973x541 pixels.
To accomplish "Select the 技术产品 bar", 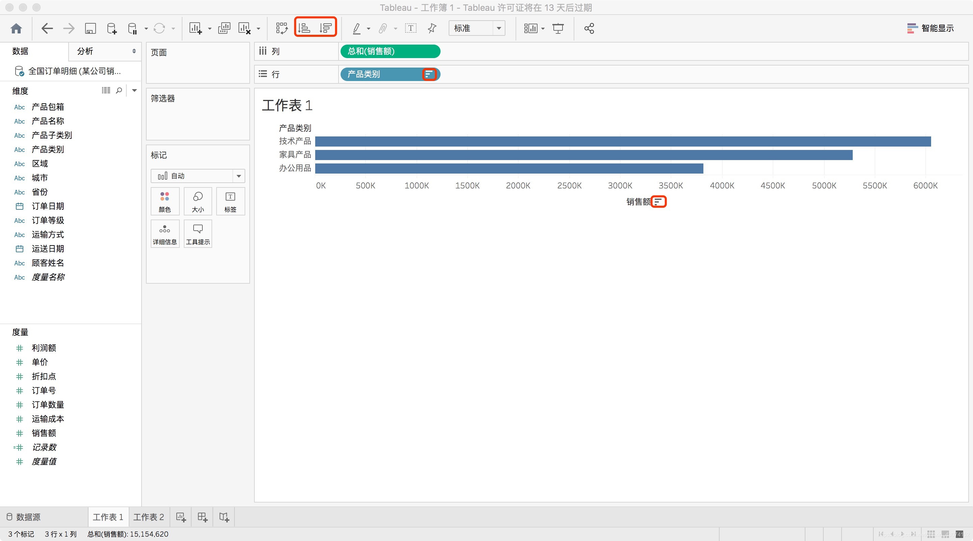I will [623, 141].
